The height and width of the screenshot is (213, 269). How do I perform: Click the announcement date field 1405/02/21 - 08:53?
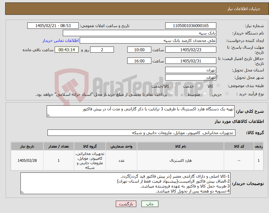[53, 26]
